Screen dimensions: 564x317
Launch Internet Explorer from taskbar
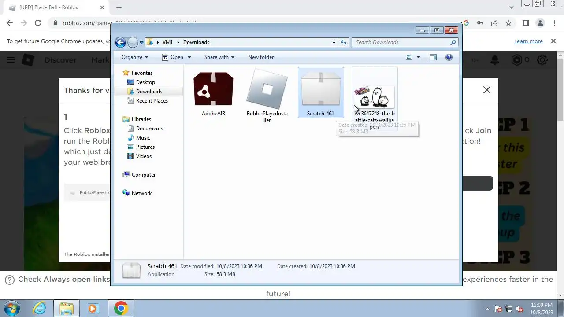[40, 308]
